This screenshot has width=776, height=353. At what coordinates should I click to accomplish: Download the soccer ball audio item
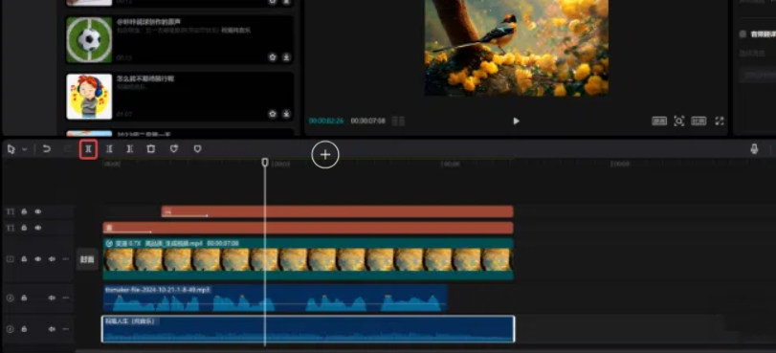[x=286, y=57]
